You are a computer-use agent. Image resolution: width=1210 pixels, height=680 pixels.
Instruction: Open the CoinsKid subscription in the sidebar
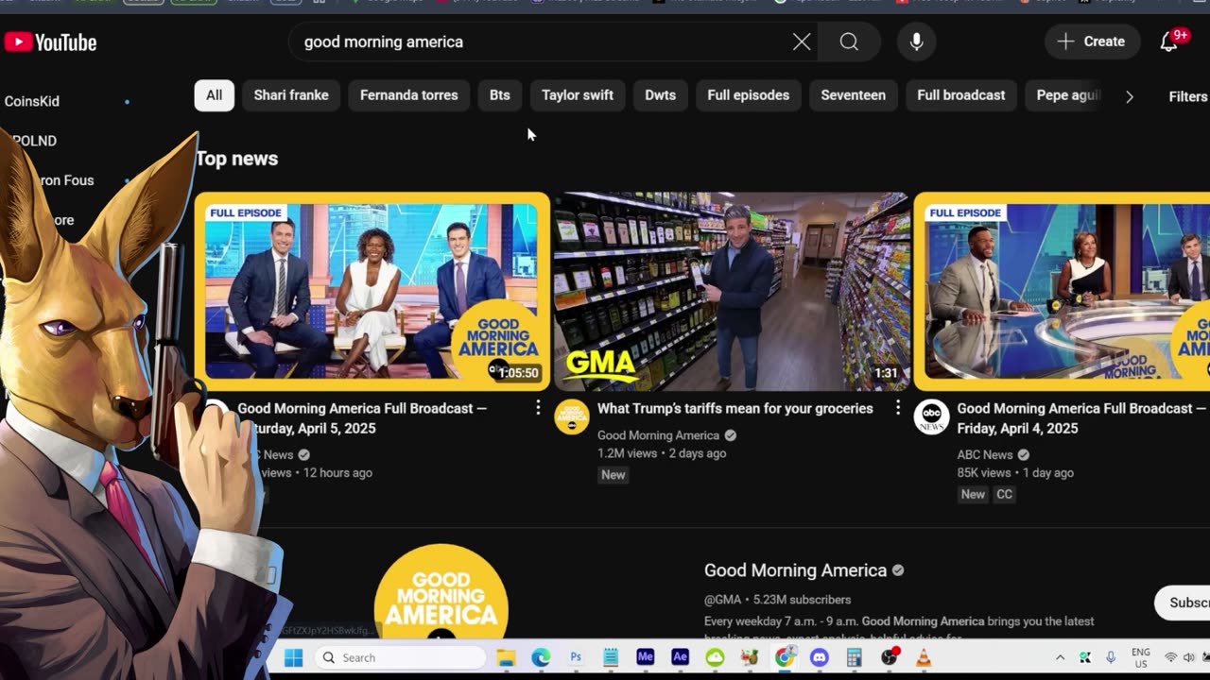pos(32,101)
